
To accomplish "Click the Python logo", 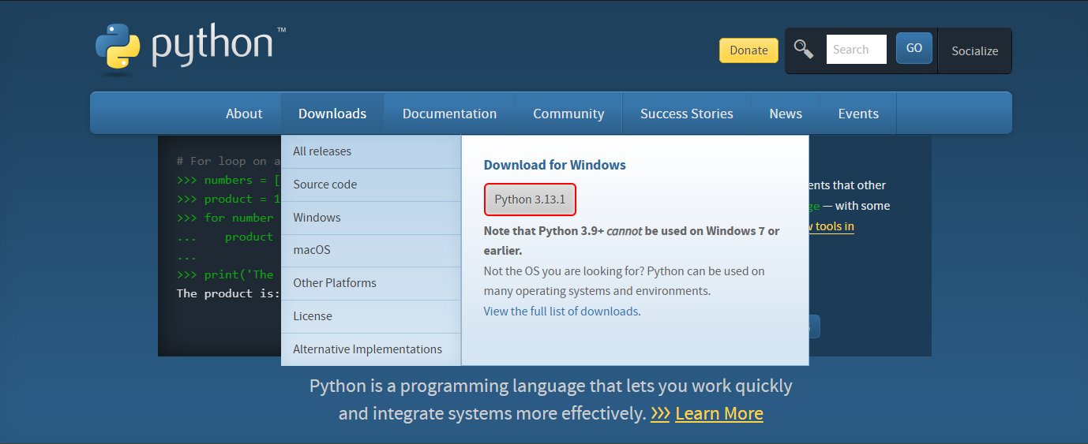I will (x=190, y=49).
